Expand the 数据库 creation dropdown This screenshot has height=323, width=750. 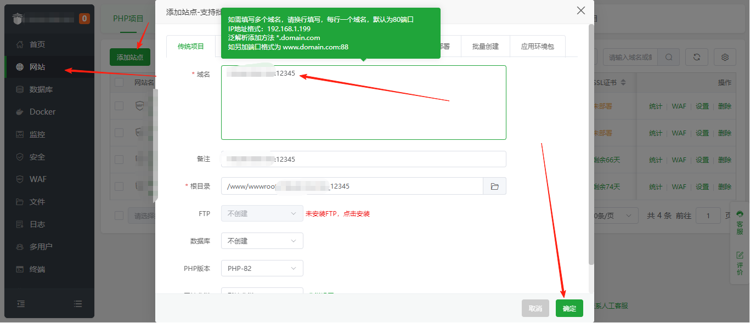262,241
